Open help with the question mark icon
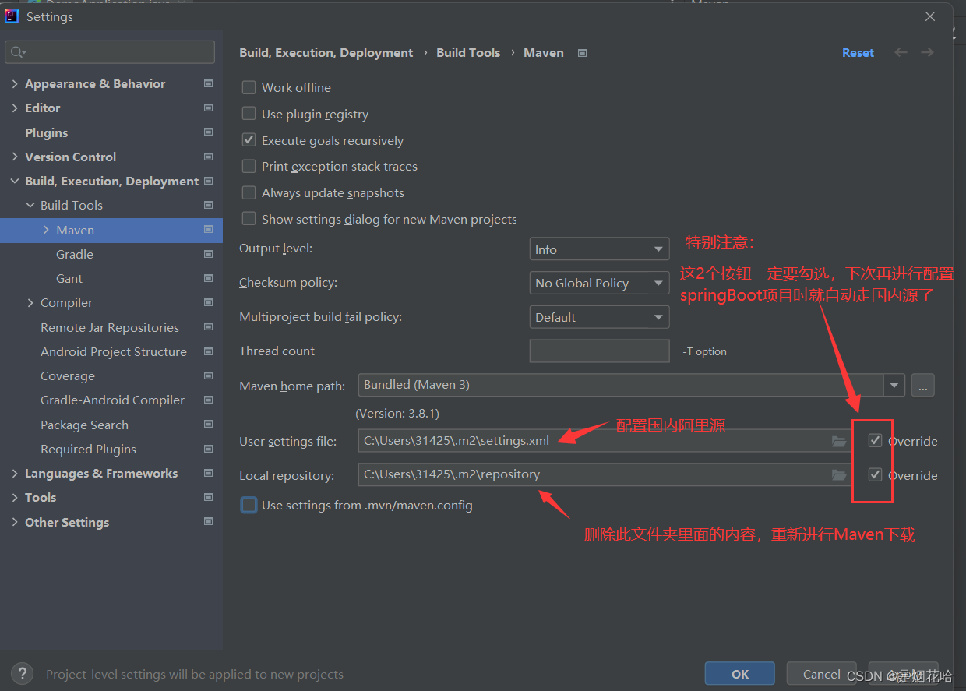This screenshot has height=691, width=966. tap(22, 673)
